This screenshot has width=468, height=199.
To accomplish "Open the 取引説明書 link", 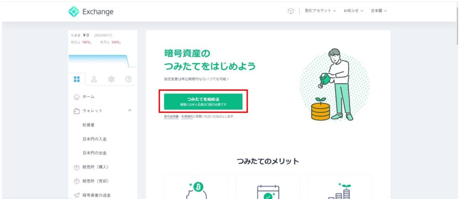I will [171, 116].
